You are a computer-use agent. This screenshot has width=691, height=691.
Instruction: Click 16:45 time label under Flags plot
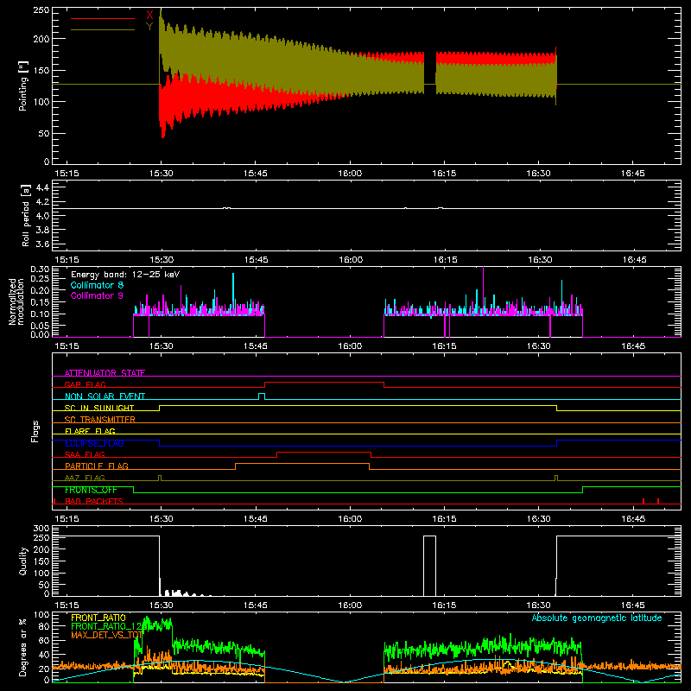tap(633, 519)
